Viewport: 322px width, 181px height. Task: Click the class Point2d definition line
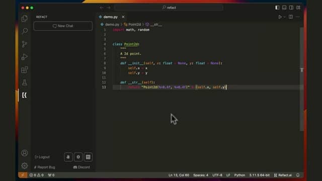tap(126, 44)
